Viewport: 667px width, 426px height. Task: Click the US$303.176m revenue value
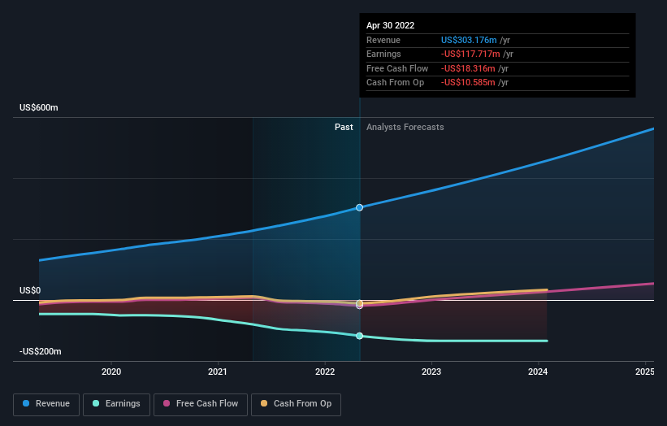[469, 40]
